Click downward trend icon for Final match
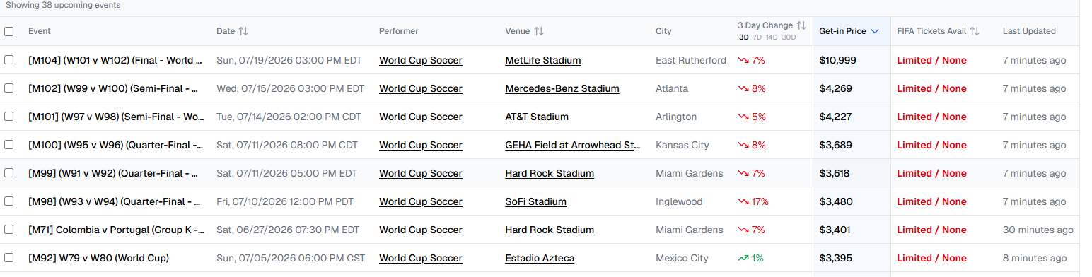This screenshot has height=277, width=1092. coord(743,60)
